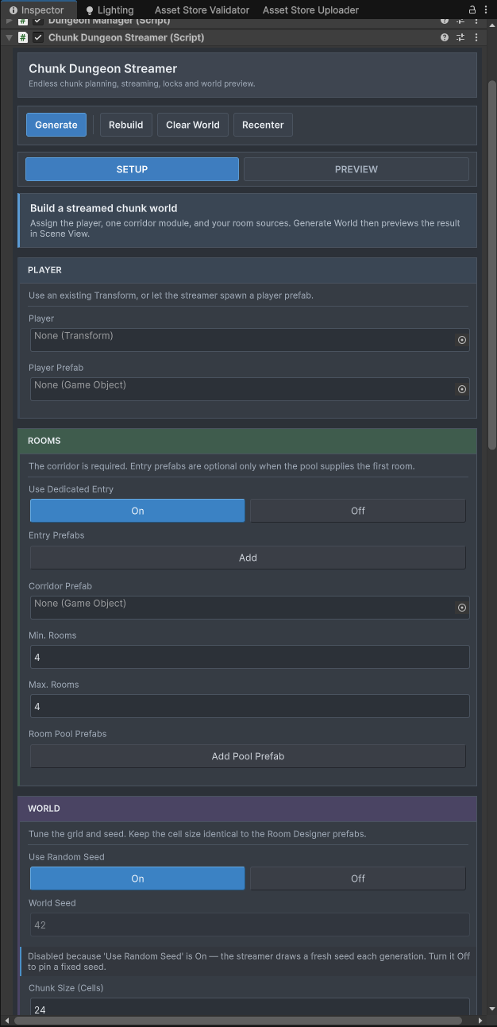The width and height of the screenshot is (497, 1027).
Task: Click the 'Max. Rooms' label
Action: 54,685
